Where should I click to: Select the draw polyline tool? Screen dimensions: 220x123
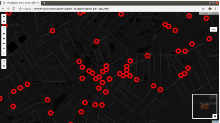pos(4,29)
